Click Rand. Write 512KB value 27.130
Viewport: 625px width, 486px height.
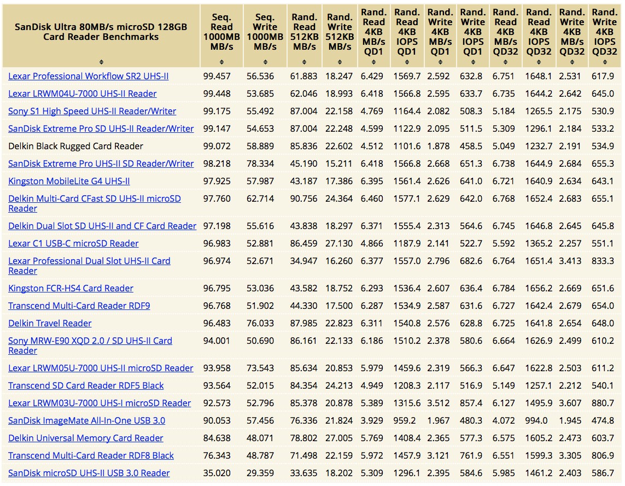[x=339, y=243]
